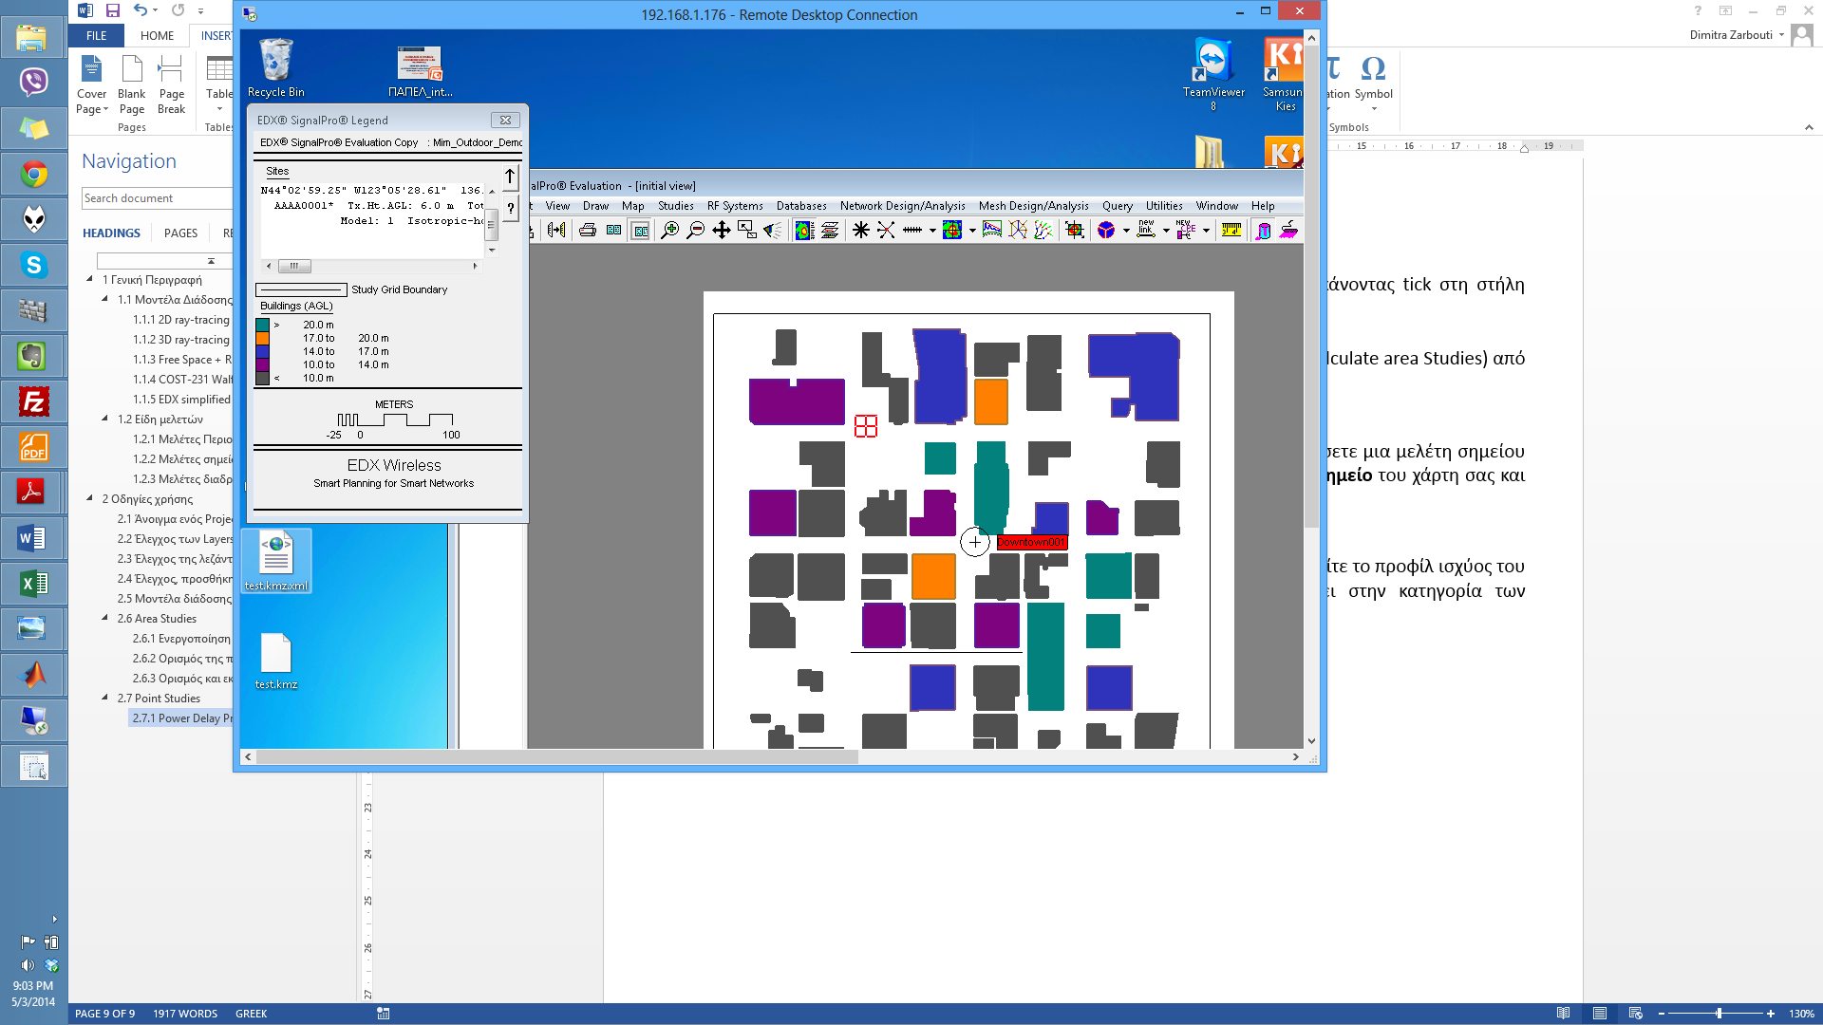Switch Word to Read Mode view

pyautogui.click(x=1563, y=1014)
